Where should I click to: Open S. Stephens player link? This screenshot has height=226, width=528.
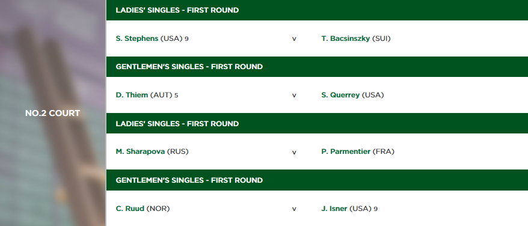point(137,38)
